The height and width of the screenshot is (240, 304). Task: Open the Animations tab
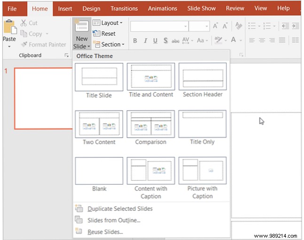(163, 8)
